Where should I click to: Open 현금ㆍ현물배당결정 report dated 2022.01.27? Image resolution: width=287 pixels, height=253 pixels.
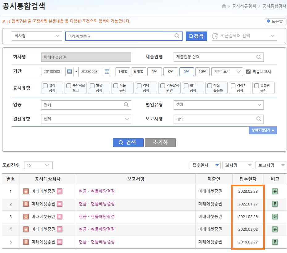tap(97, 204)
